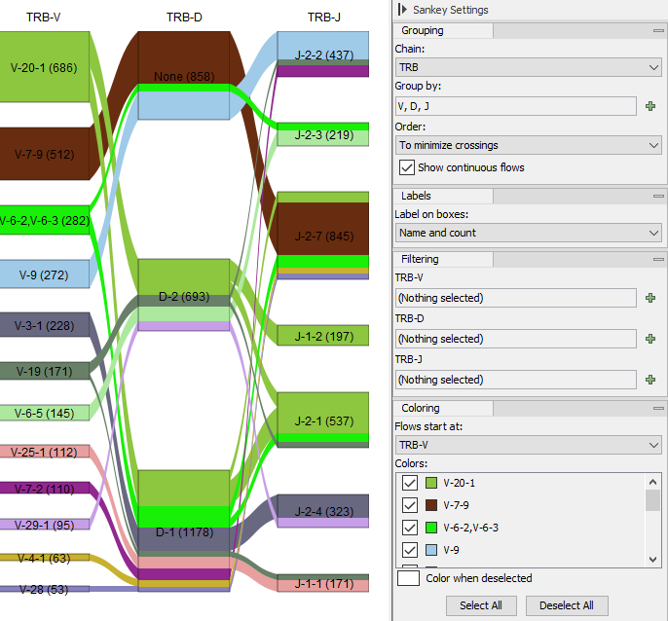Viewport: 668px width, 621px height.
Task: Click the Select All button
Action: (x=480, y=605)
